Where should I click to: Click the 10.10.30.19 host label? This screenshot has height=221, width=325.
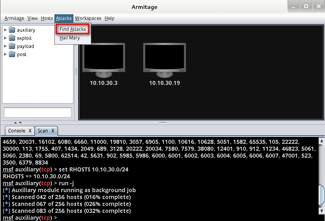(165, 83)
